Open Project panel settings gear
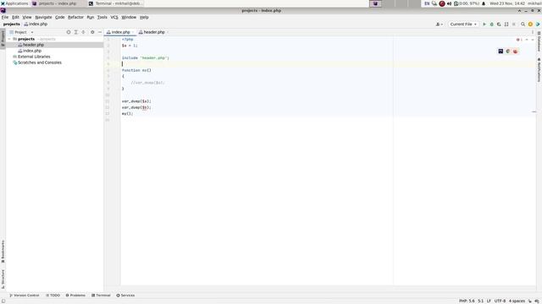The height and width of the screenshot is (304, 542). coord(92,32)
